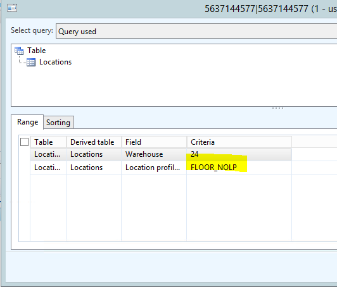Select the Warehouse field cell
This screenshot has height=287, width=337.
coord(154,154)
